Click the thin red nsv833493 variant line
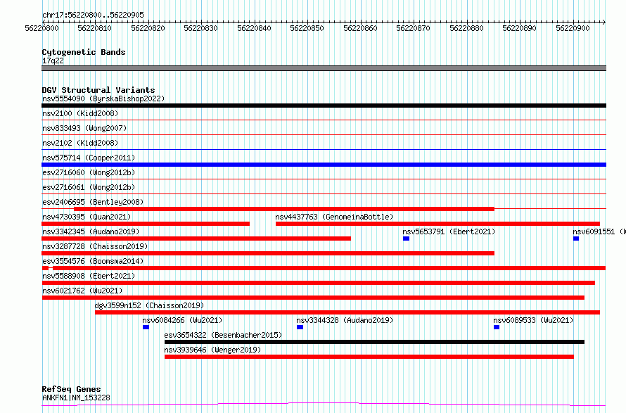 324,135
